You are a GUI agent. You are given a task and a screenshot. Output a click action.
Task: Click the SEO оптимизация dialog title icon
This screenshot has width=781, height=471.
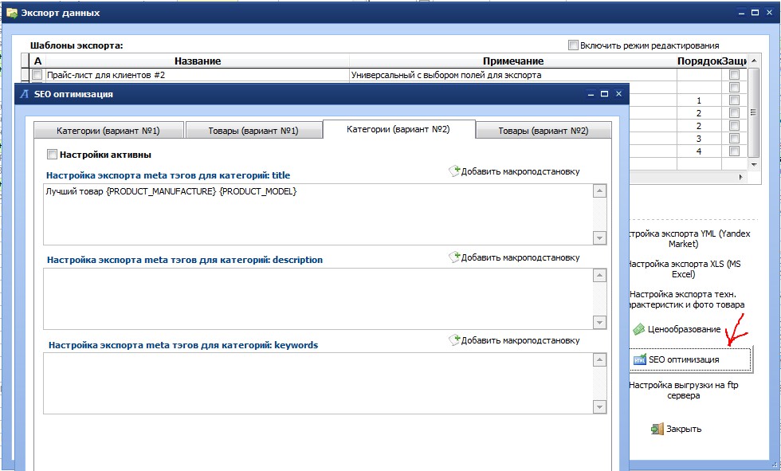tap(24, 94)
